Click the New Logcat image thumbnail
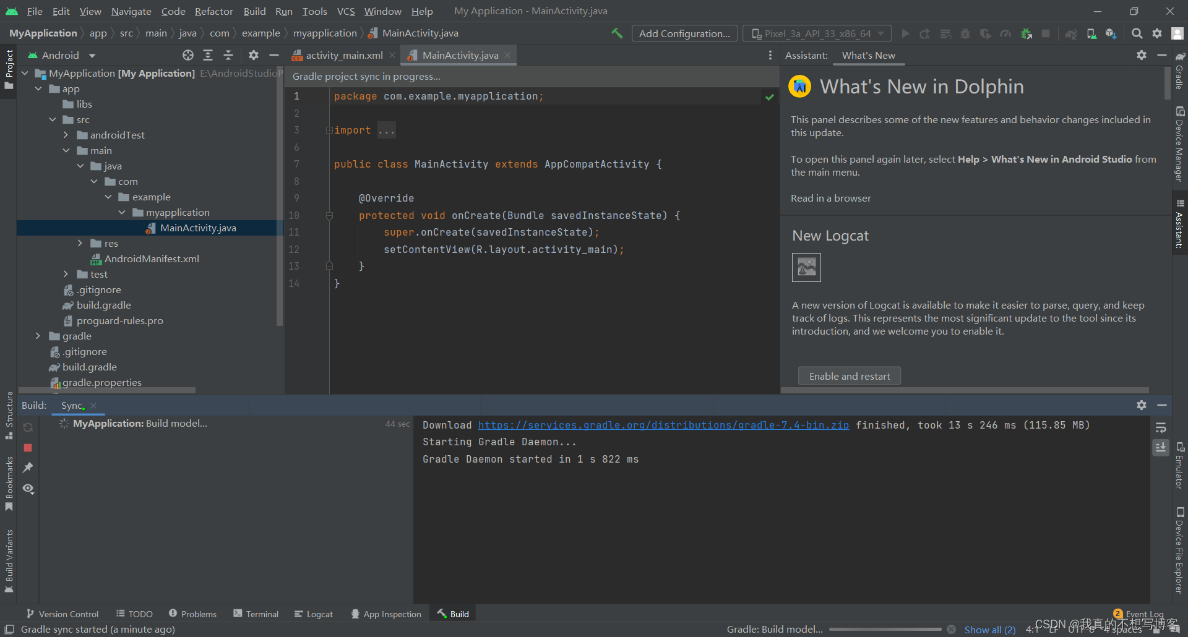The height and width of the screenshot is (637, 1188). (806, 267)
